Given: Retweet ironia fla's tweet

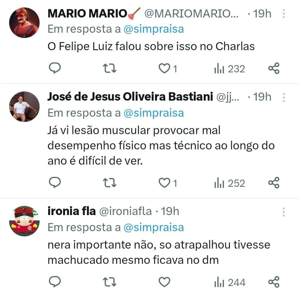Looking at the screenshot, I should [x=110, y=282].
